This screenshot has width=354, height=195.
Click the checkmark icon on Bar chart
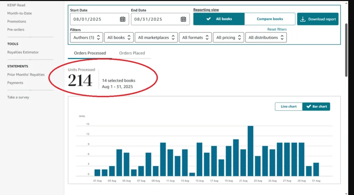click(x=309, y=106)
